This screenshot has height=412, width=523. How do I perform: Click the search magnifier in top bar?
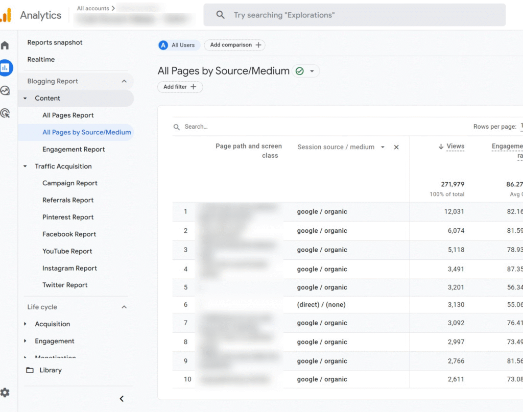coord(220,15)
